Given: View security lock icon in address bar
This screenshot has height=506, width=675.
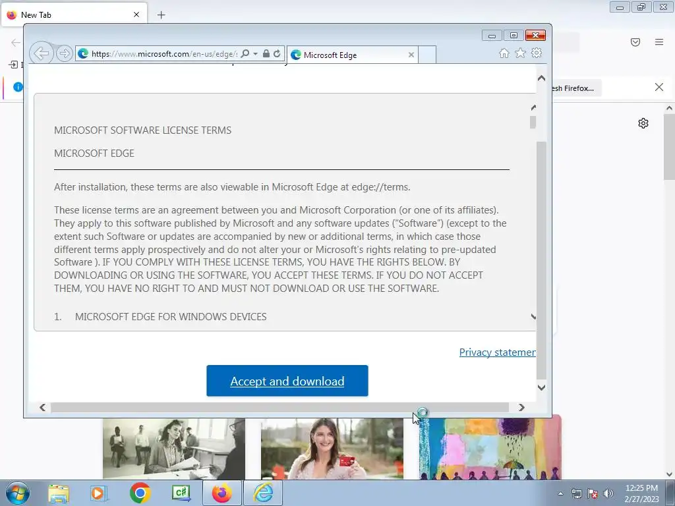Looking at the screenshot, I should 266,54.
